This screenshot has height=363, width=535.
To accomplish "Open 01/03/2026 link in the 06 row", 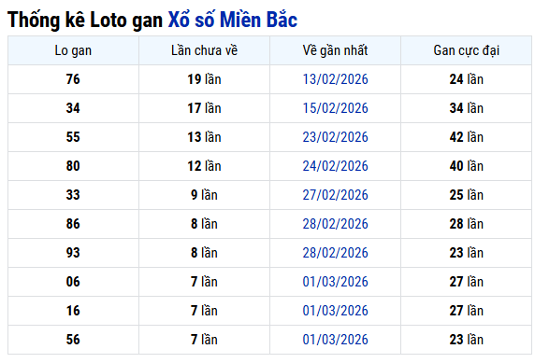I will pyautogui.click(x=335, y=282).
